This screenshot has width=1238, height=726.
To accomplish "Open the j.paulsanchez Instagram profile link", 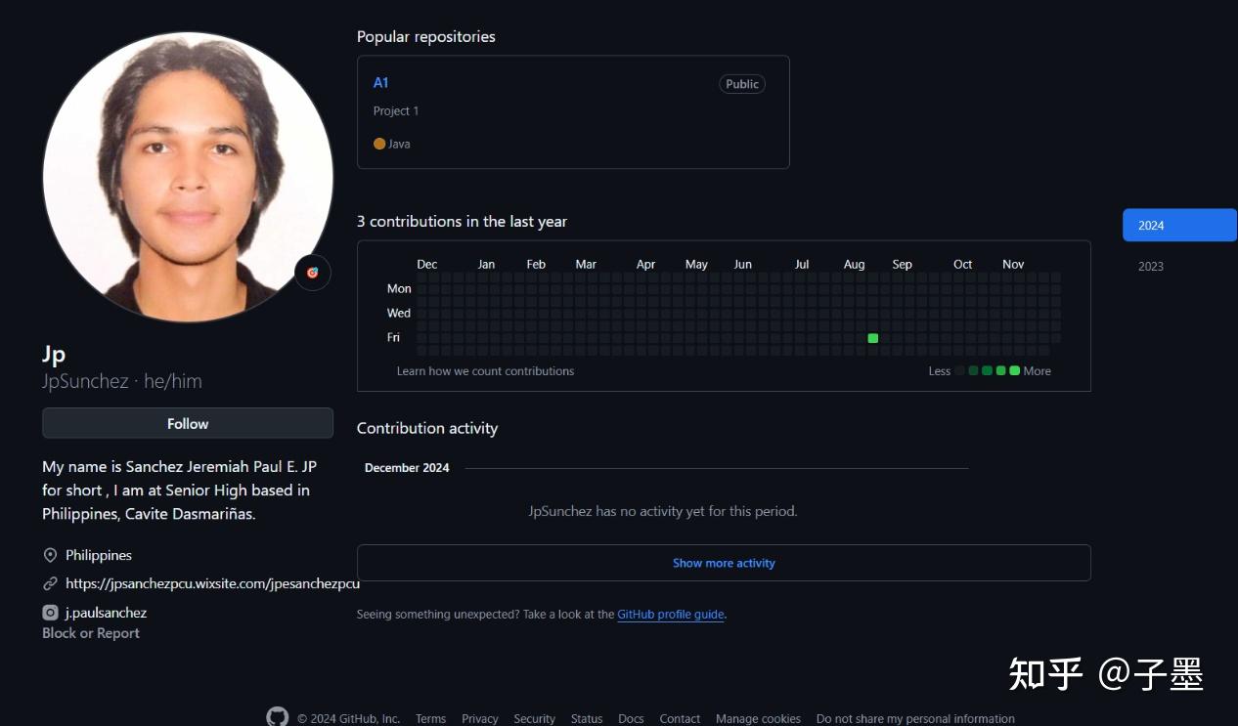I will (106, 613).
